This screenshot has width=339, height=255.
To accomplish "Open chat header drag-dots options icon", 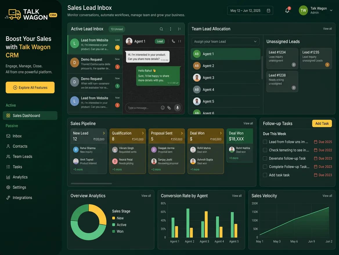I will click(180, 41).
